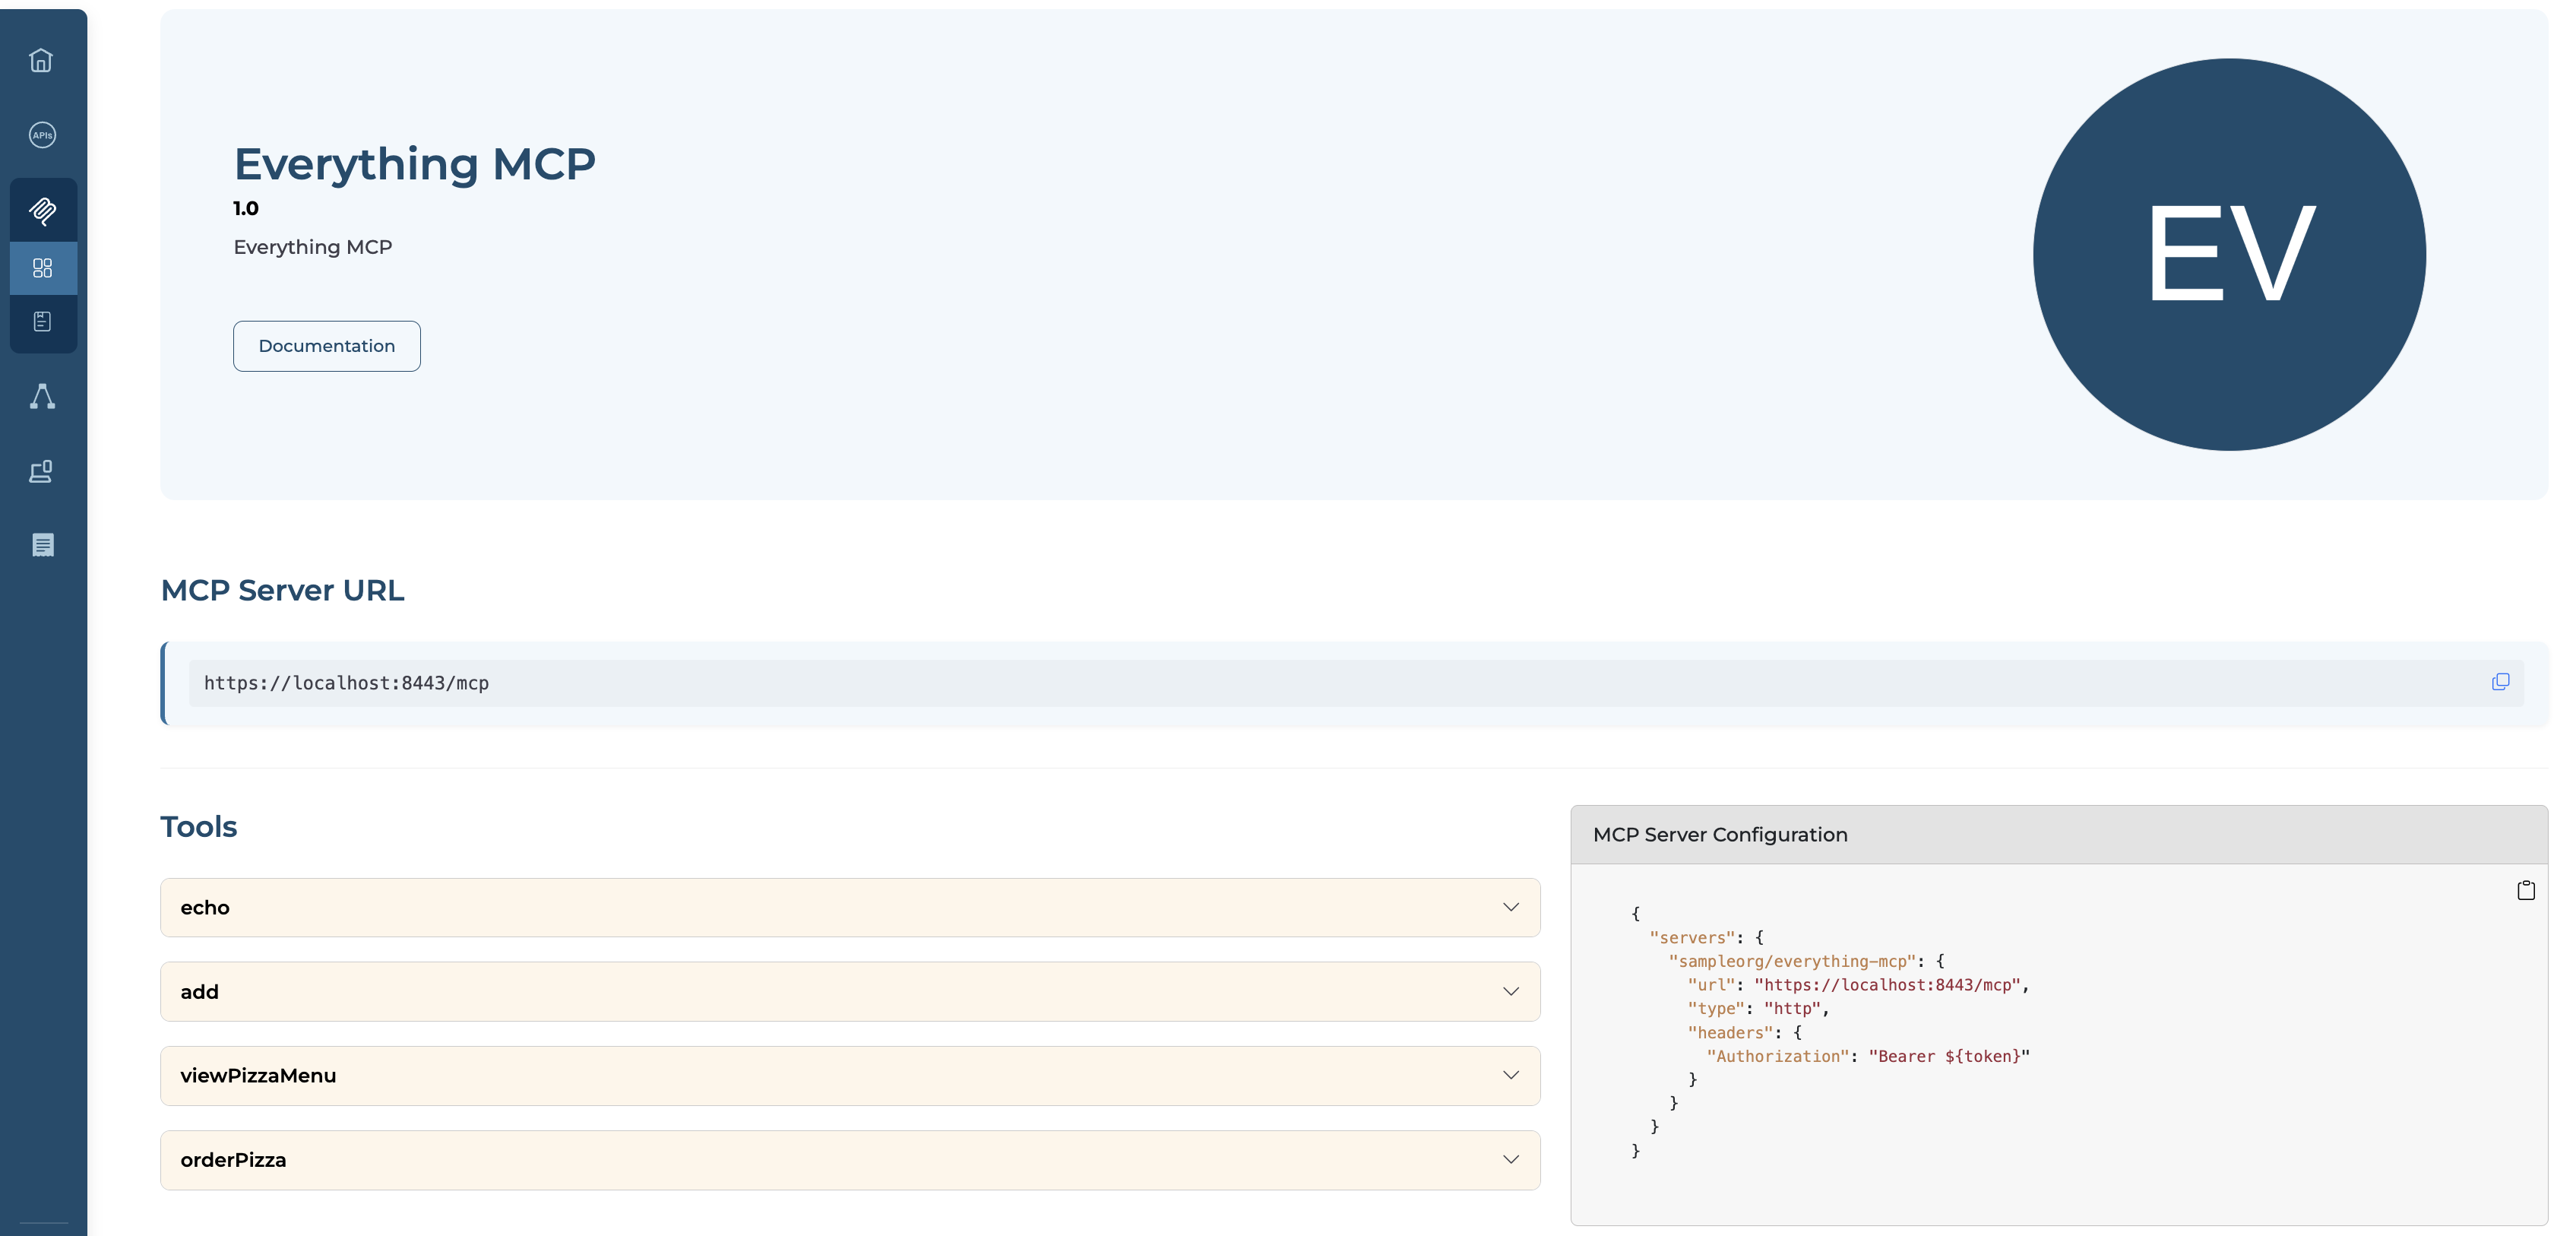Viewport: 2576px width, 1236px height.
Task: Click the Tools heading
Action: [x=199, y=826]
